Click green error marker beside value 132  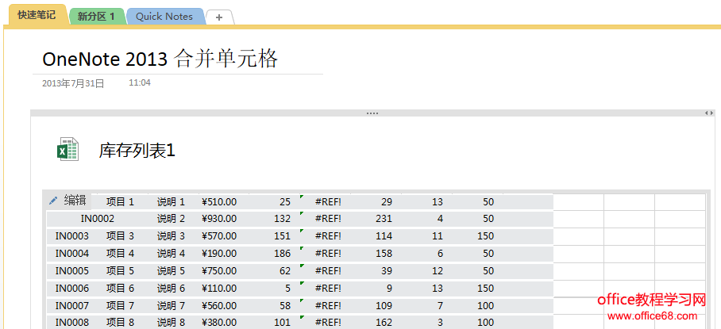(301, 213)
